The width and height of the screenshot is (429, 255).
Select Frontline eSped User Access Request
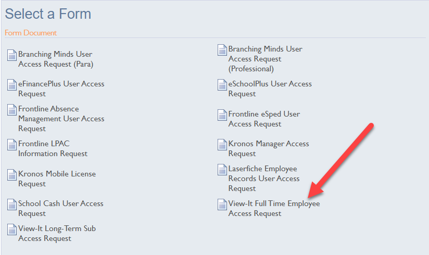pyautogui.click(x=264, y=119)
